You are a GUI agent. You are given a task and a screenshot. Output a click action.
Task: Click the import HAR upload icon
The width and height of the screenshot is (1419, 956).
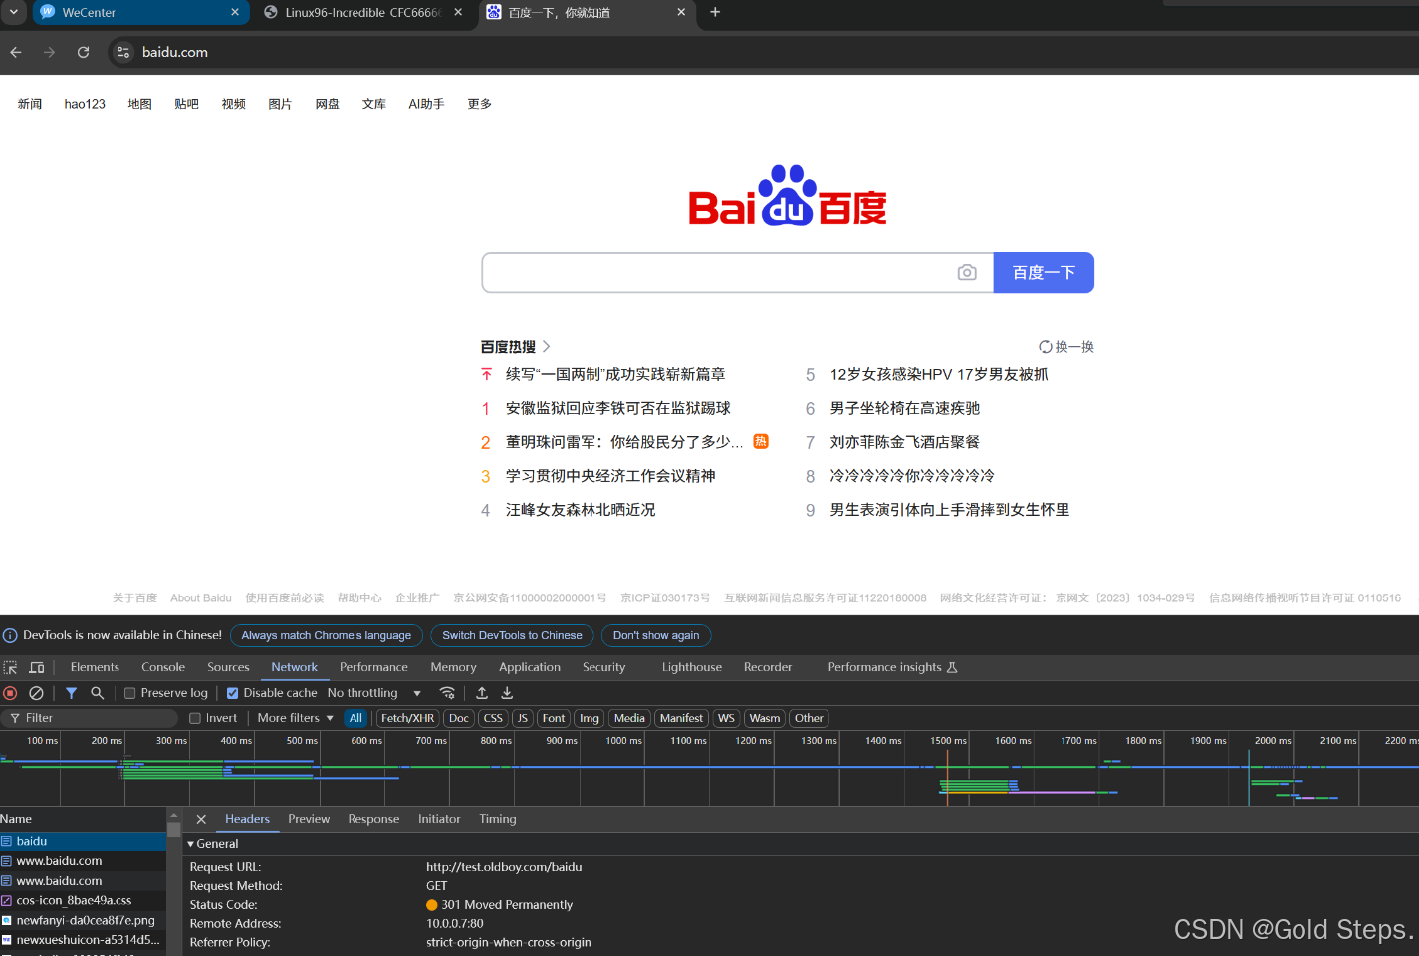(x=482, y=693)
